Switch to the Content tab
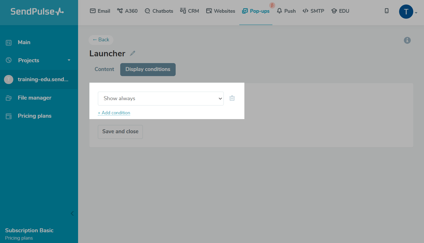Screen dimensions: 424x243 point(104,69)
